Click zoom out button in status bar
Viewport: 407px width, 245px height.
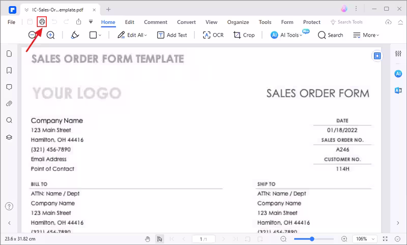(283, 239)
